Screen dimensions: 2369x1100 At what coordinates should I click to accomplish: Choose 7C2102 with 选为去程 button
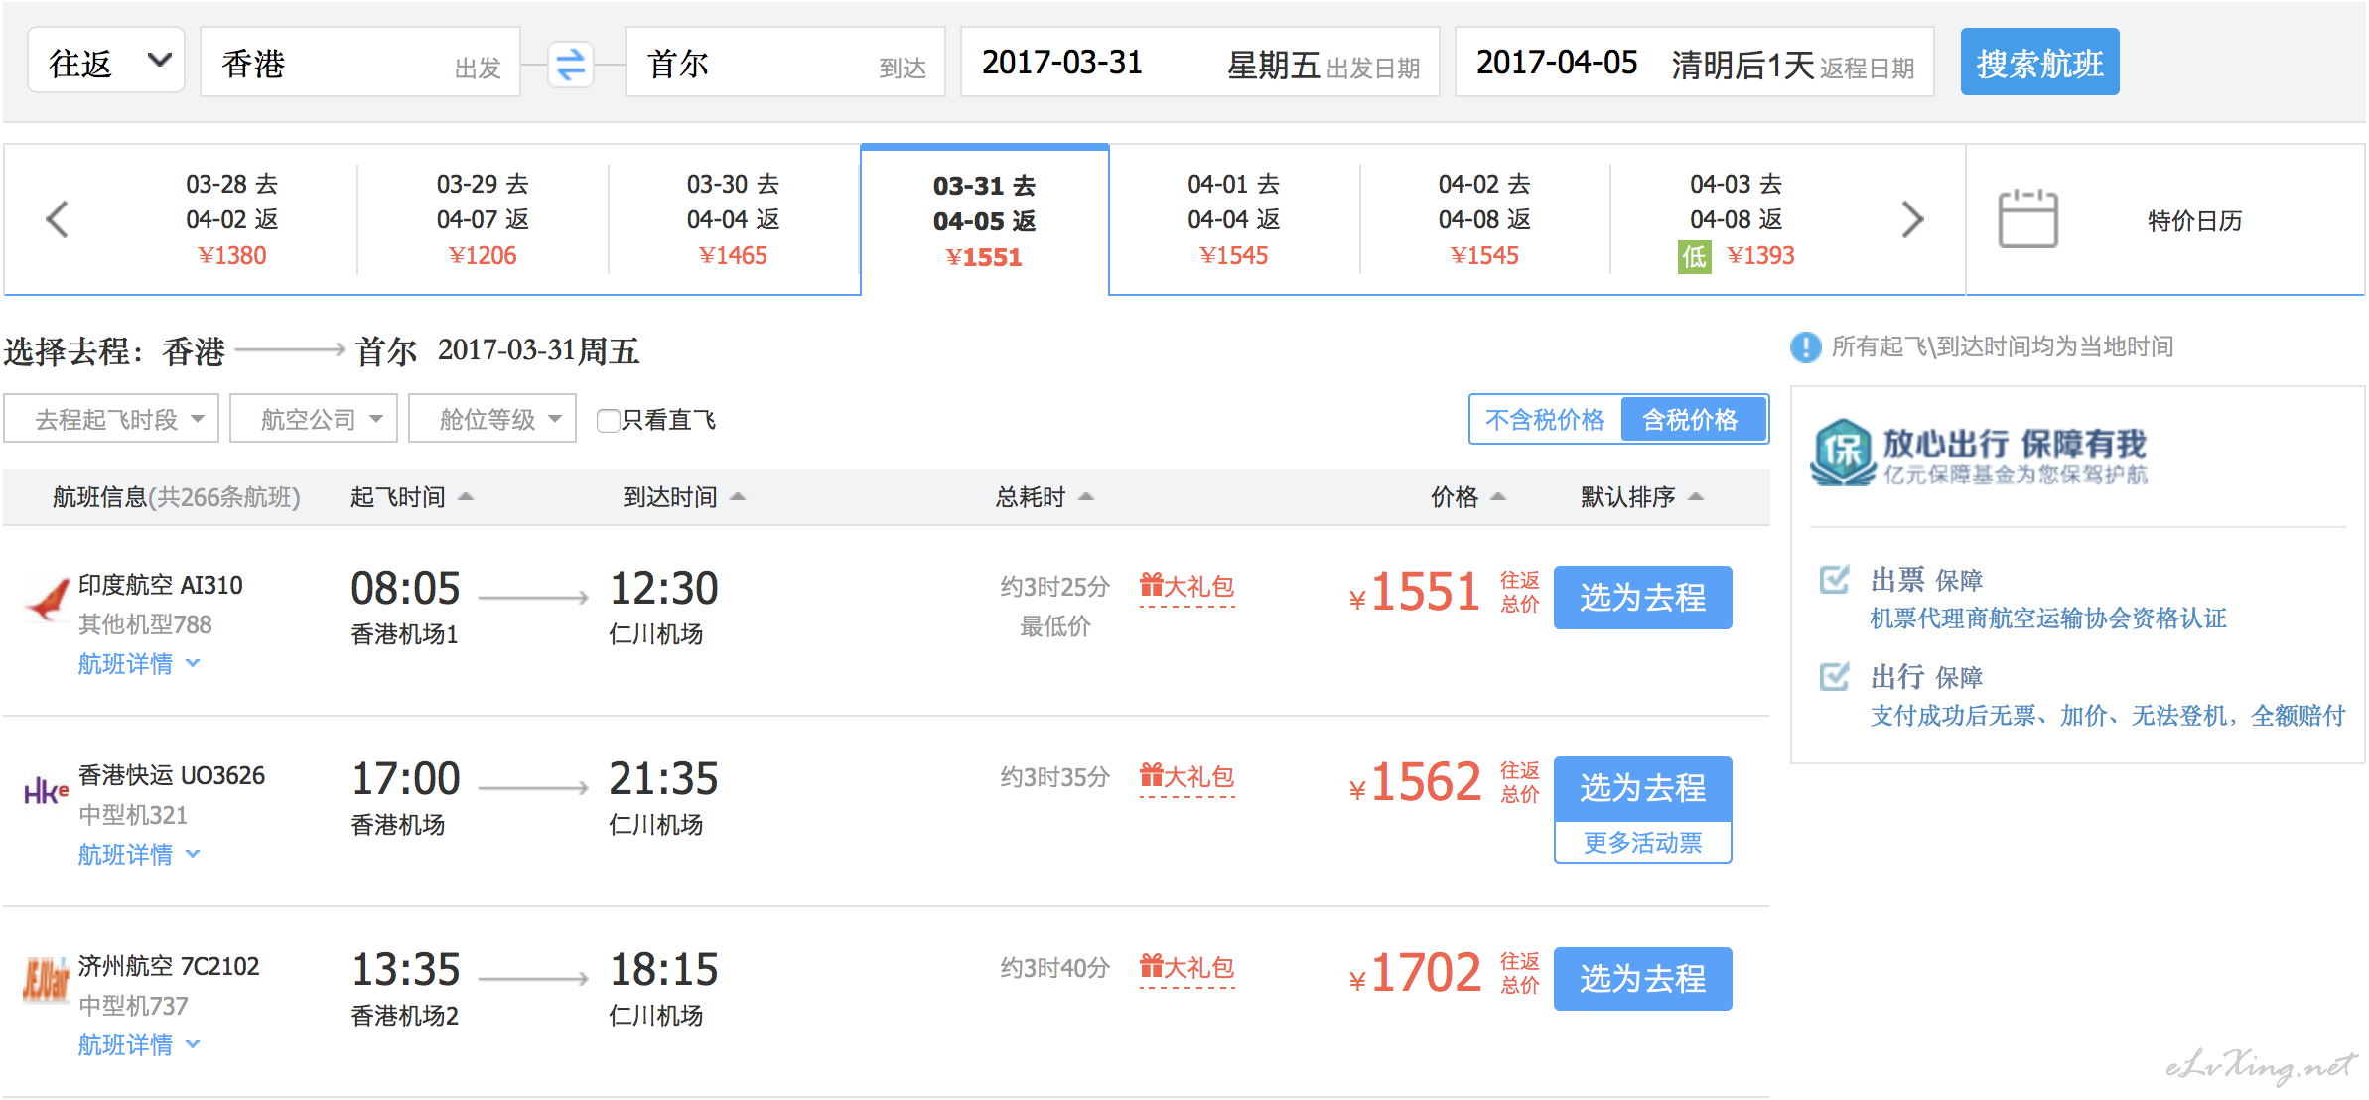[1642, 979]
